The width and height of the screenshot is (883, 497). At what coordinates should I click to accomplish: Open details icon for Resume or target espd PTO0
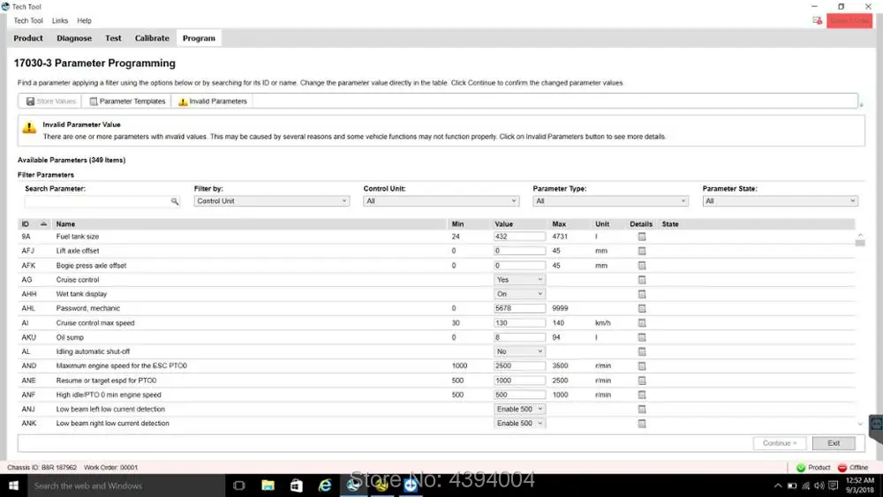click(641, 380)
